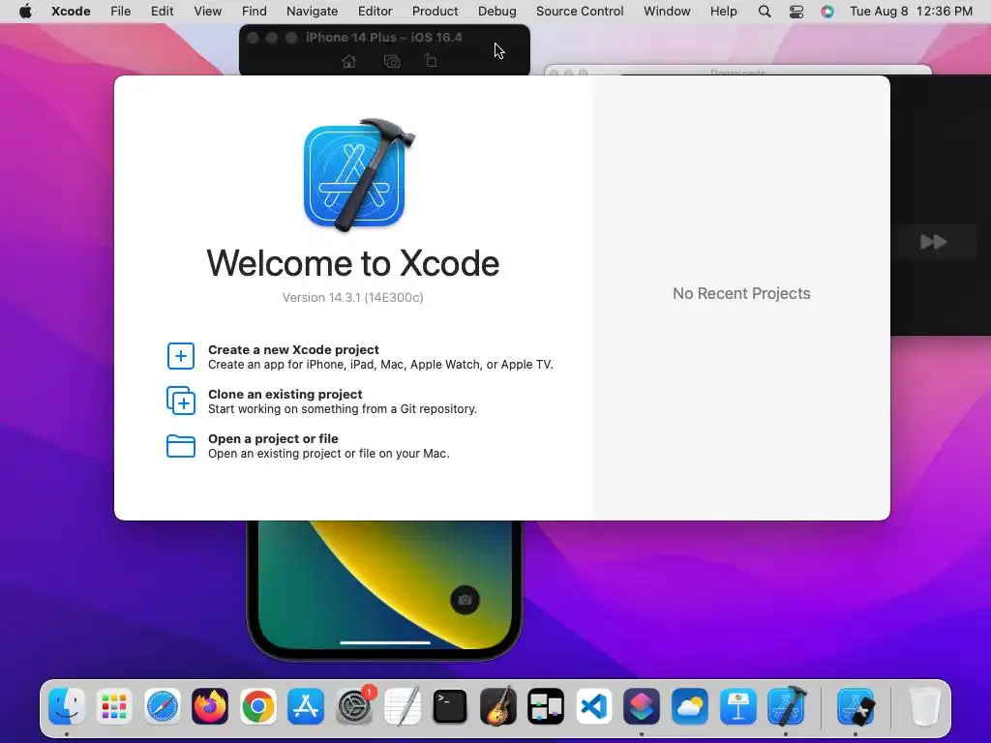Launch Keynote from the Dock
The height and width of the screenshot is (743, 991).
point(738,705)
